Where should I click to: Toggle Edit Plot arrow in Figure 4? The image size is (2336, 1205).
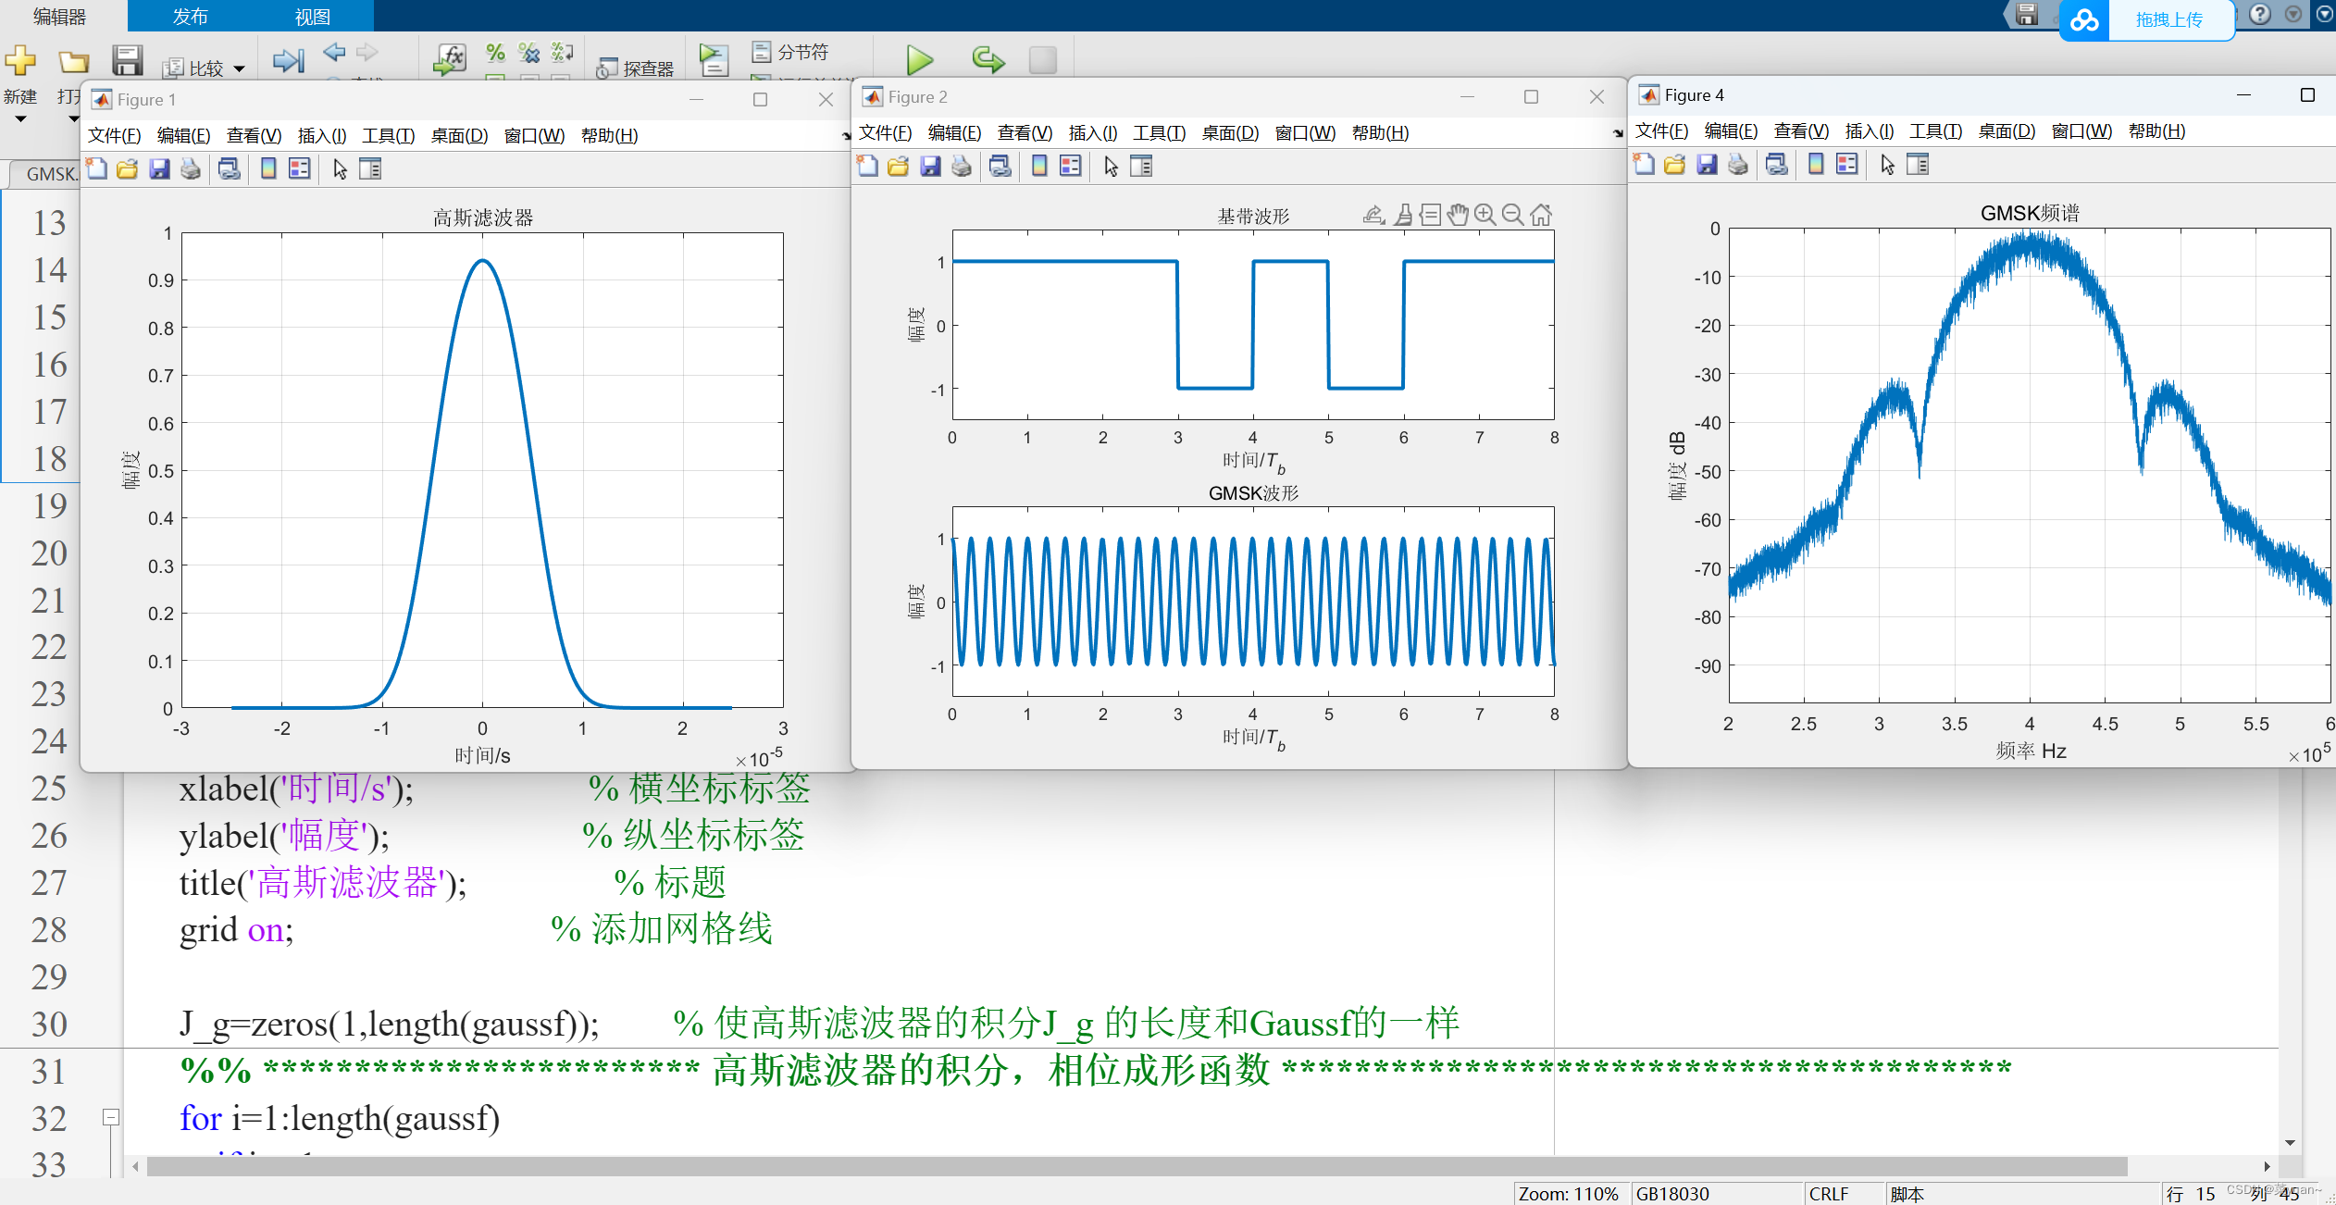coord(1887,165)
